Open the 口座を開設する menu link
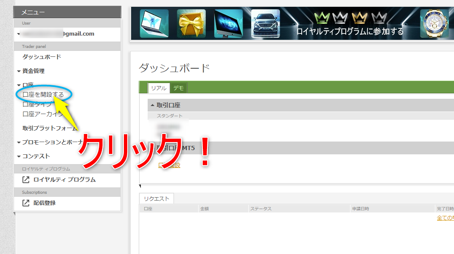Screen dimensions: 454x254 pyautogui.click(x=43, y=95)
